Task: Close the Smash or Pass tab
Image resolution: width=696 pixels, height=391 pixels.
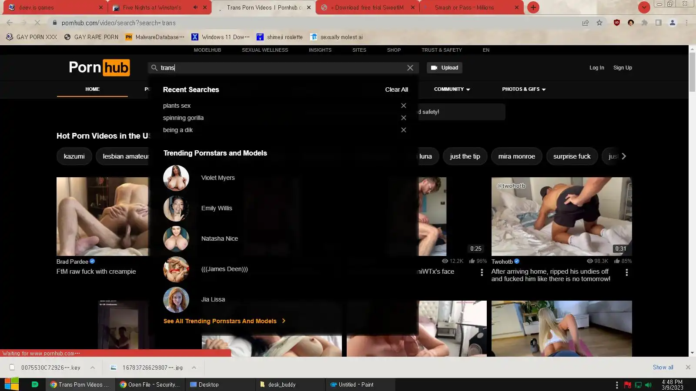Action: [517, 7]
